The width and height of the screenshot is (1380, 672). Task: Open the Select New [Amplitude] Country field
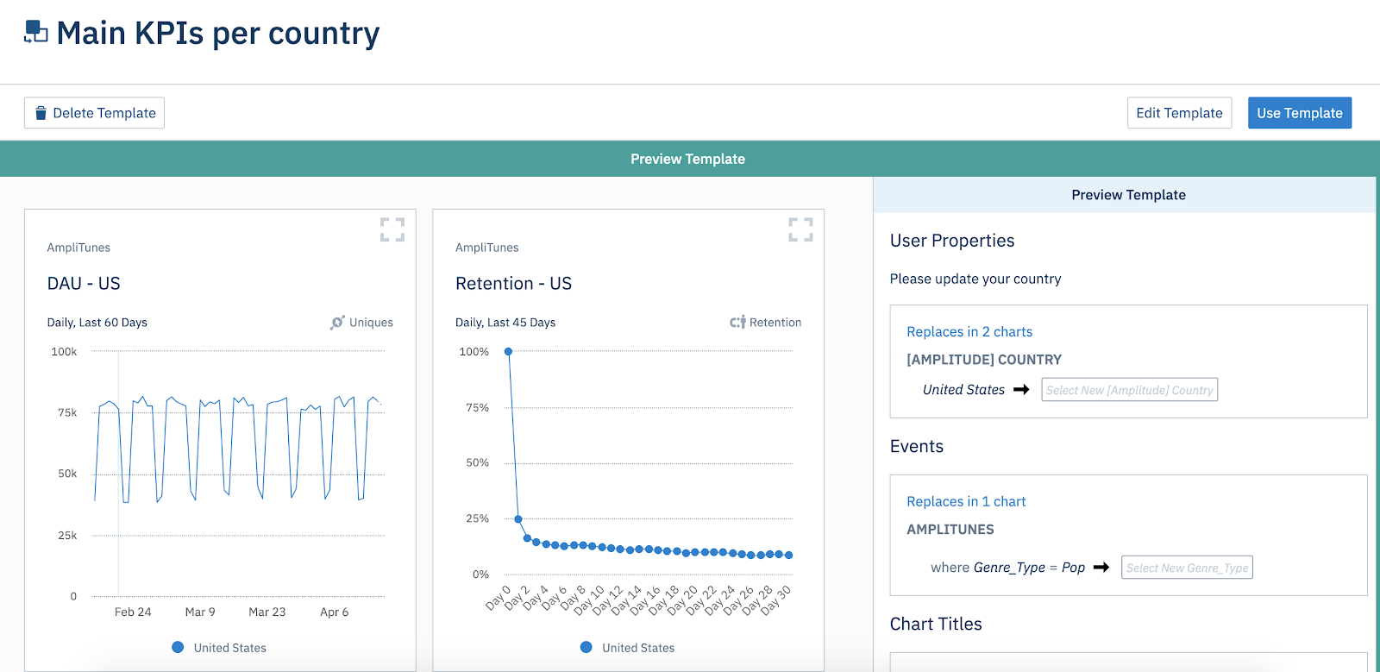tap(1130, 390)
